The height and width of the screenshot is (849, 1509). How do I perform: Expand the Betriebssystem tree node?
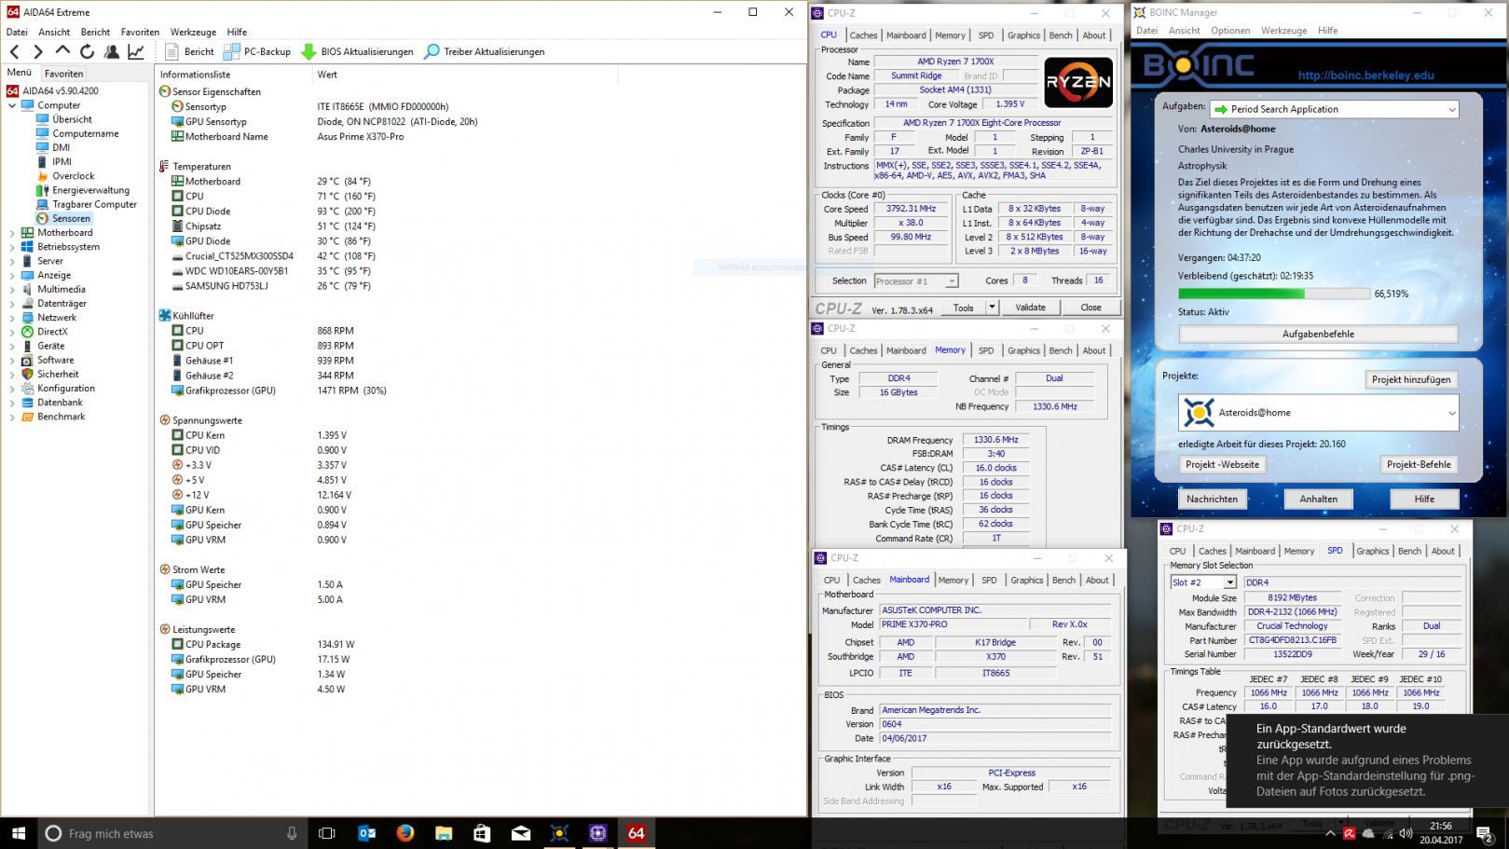(x=12, y=247)
